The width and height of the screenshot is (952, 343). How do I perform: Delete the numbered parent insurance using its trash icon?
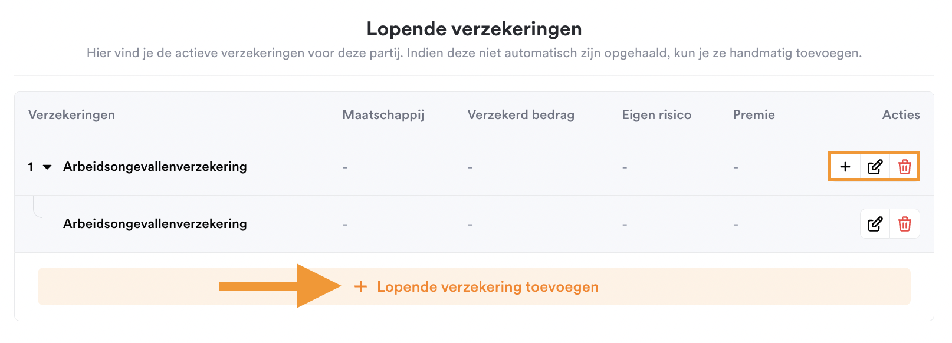pos(904,167)
